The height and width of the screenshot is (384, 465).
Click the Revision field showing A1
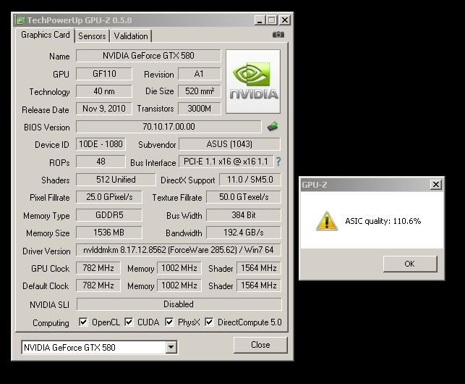(200, 74)
